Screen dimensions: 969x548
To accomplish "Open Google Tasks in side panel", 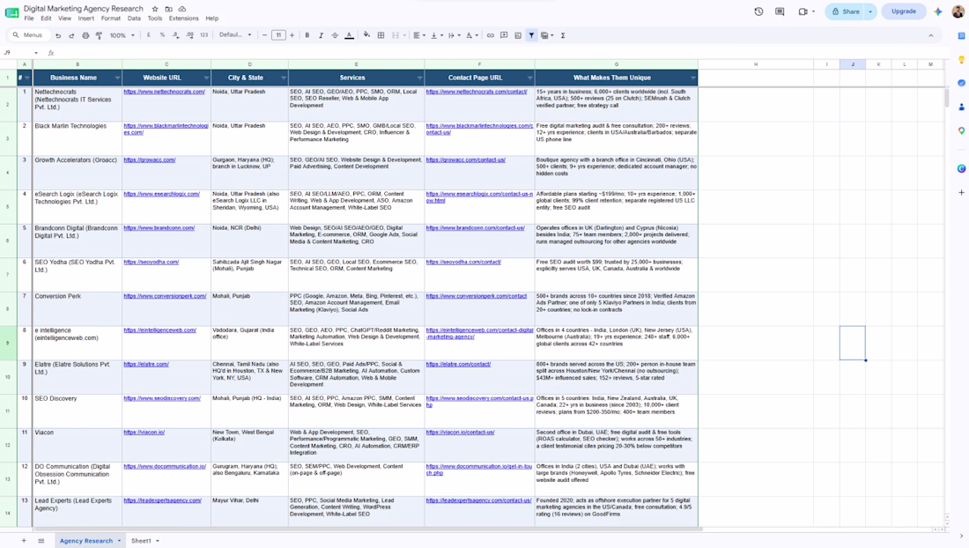I will tap(961, 83).
